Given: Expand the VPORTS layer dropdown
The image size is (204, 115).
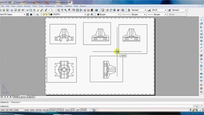Looking at the screenshot, I should tap(85, 14).
